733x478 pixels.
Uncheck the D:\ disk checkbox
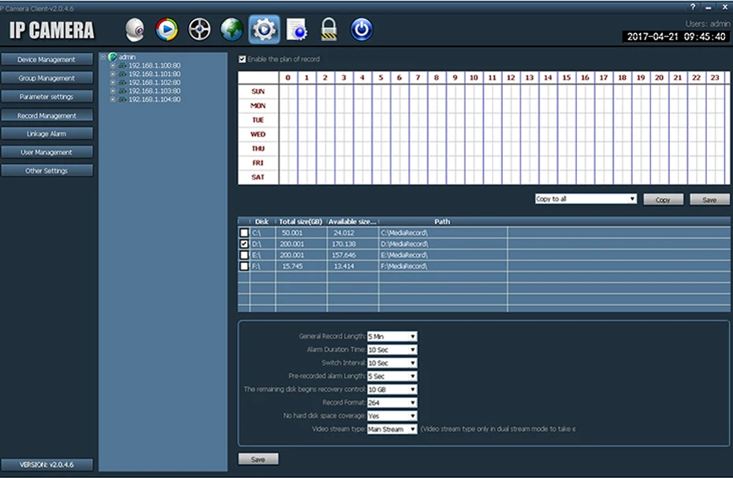tap(244, 244)
